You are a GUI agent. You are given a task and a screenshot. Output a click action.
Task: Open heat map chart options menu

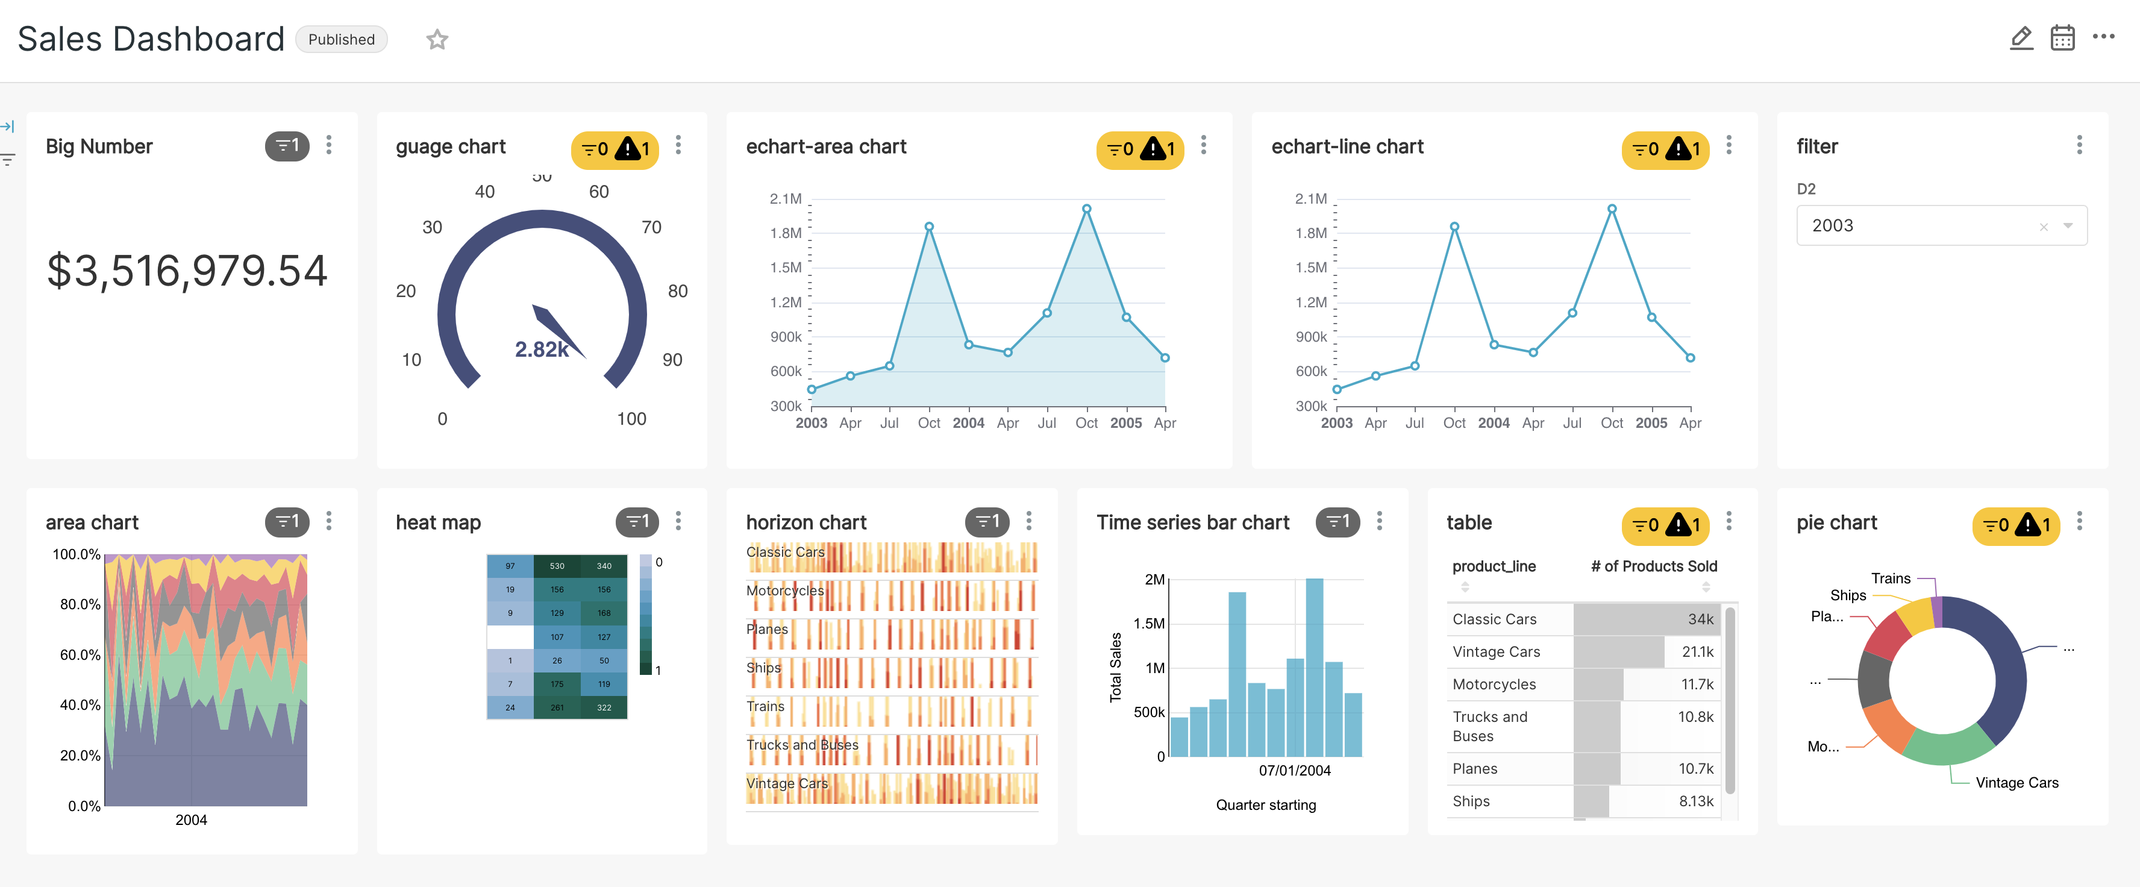point(679,521)
